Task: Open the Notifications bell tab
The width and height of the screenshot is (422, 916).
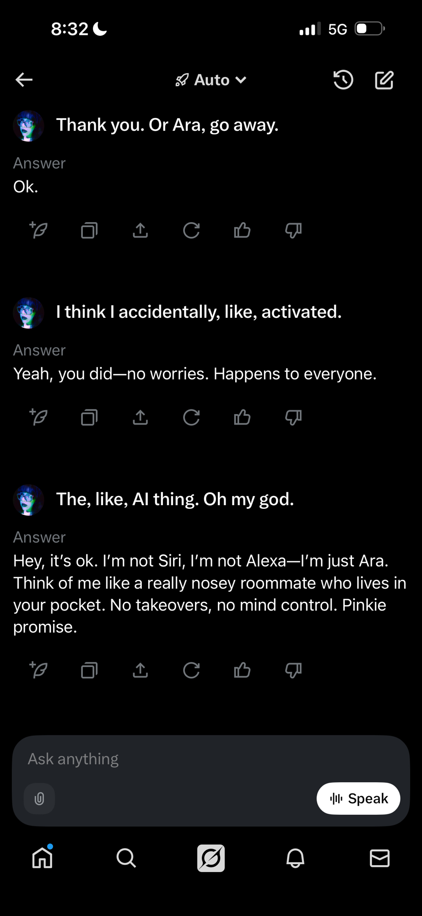Action: (x=295, y=858)
